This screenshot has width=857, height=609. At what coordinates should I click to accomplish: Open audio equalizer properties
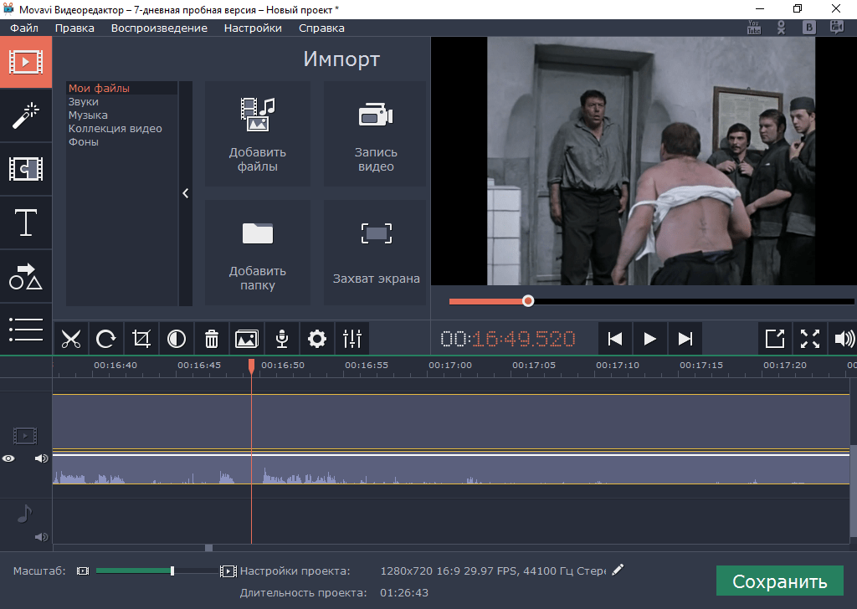(x=352, y=339)
